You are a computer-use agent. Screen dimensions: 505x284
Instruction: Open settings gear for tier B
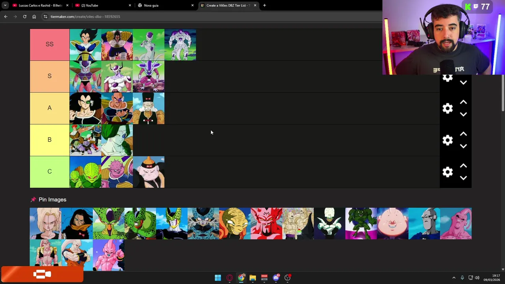(x=447, y=140)
